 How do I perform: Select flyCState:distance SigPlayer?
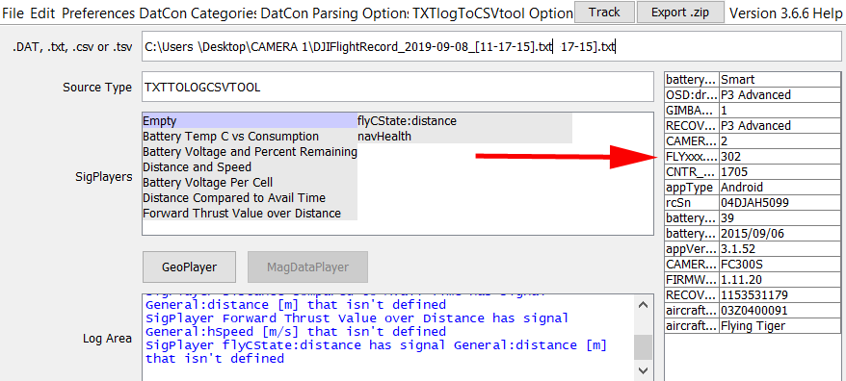(464, 121)
